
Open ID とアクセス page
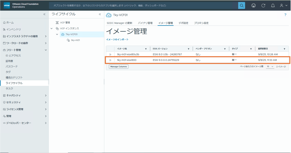point(13,56)
